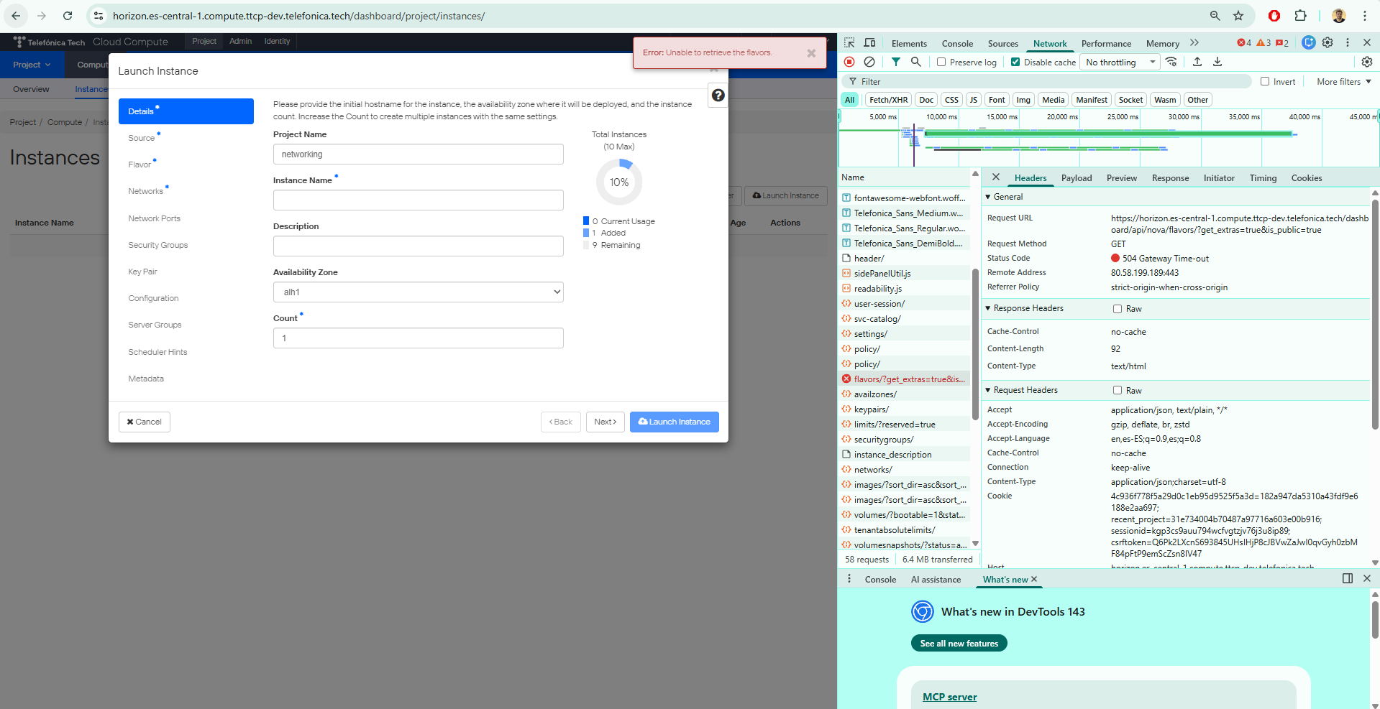Click the Next button in dialog
This screenshot has width=1380, height=709.
coord(605,422)
